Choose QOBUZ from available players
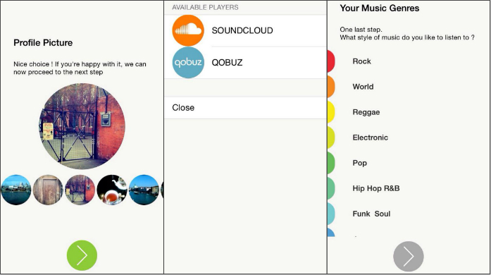Image resolution: width=491 pixels, height=275 pixels. click(245, 62)
